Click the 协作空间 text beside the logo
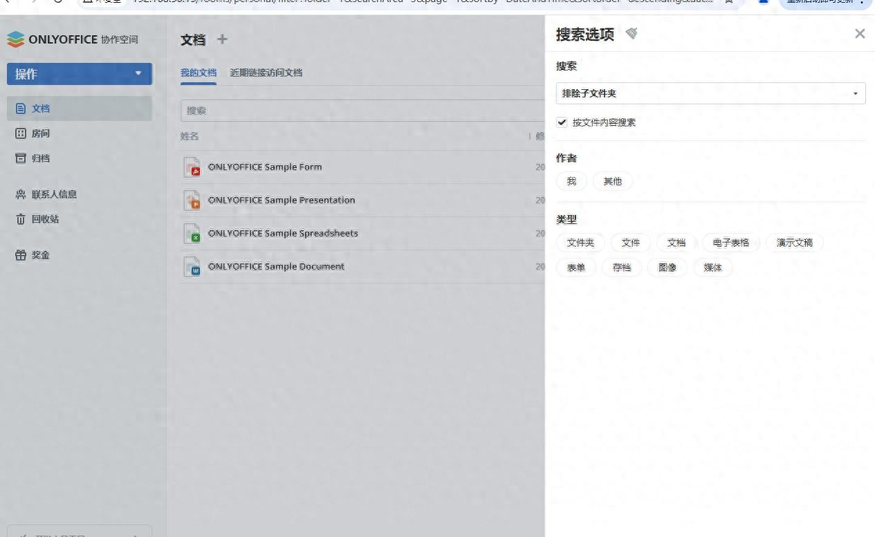875x537 pixels. click(x=120, y=39)
